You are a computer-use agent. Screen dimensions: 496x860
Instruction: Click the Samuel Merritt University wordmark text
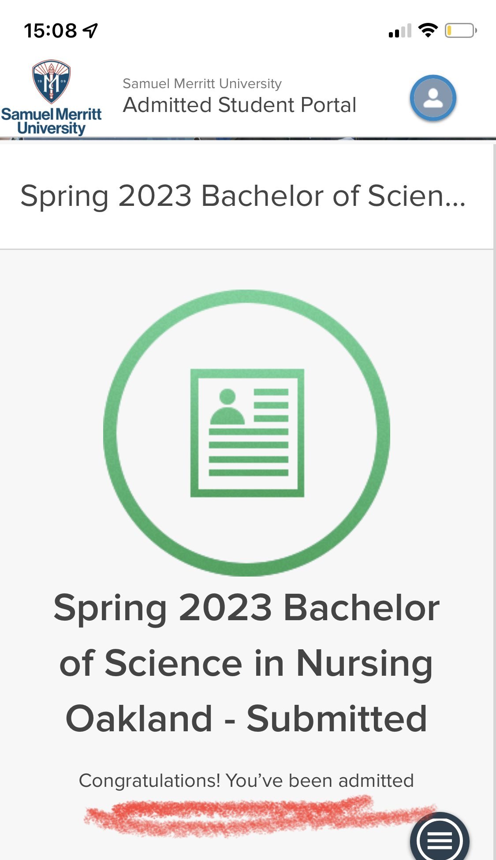(51, 121)
